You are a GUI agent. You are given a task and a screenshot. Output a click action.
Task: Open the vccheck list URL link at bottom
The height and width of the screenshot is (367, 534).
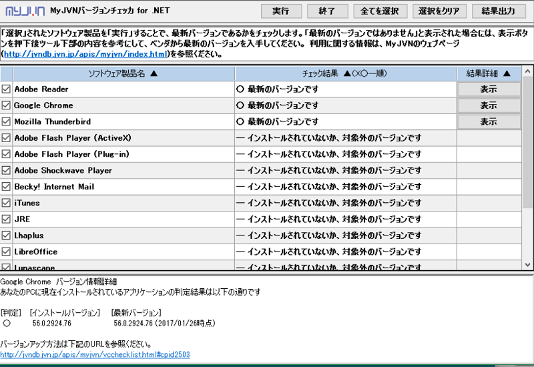pos(95,355)
